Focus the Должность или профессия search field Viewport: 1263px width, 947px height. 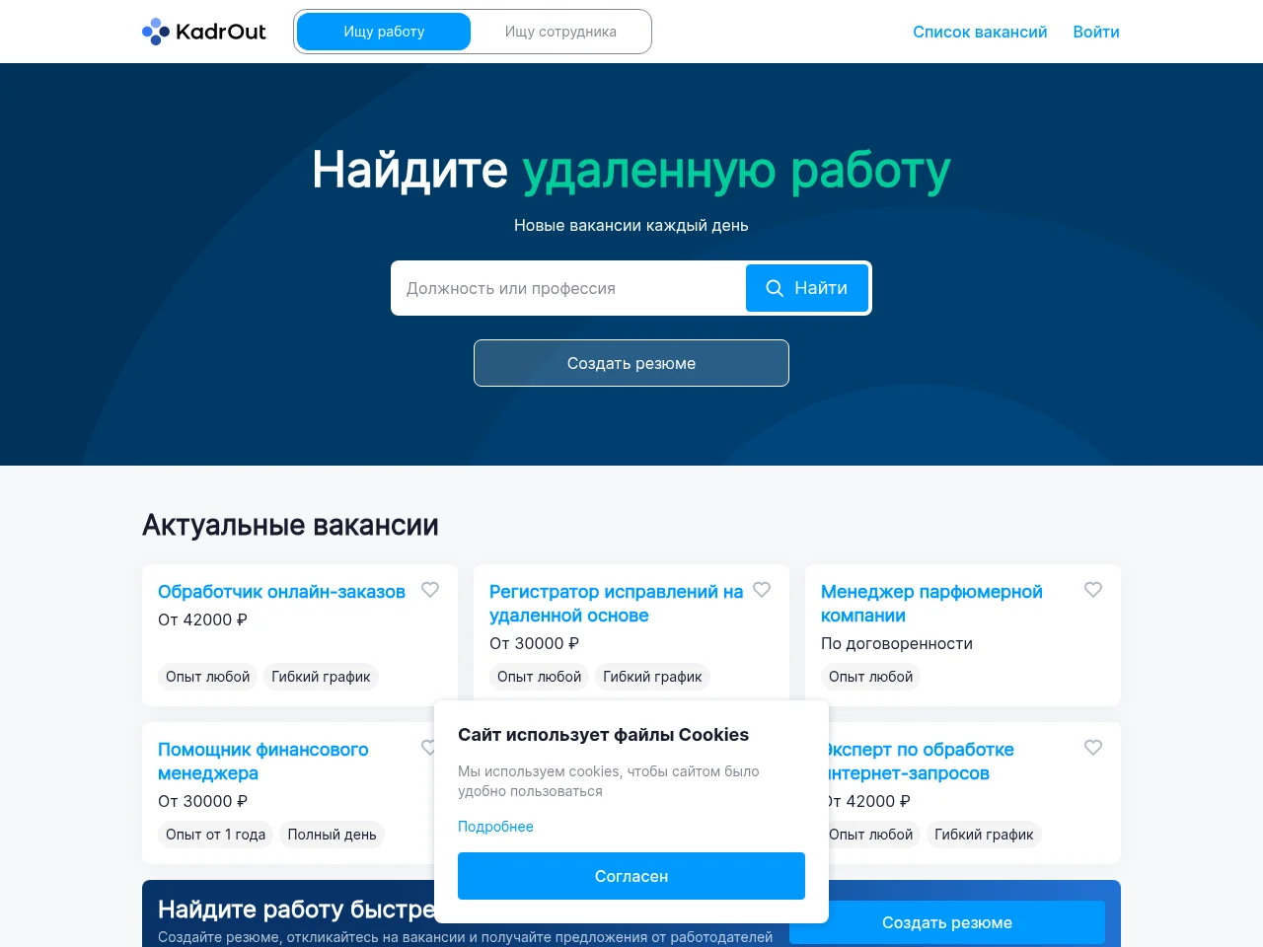[x=569, y=288]
